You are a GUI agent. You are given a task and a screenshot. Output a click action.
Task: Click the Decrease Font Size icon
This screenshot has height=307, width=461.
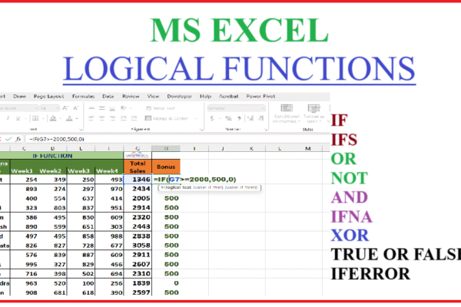pyautogui.click(x=76, y=108)
